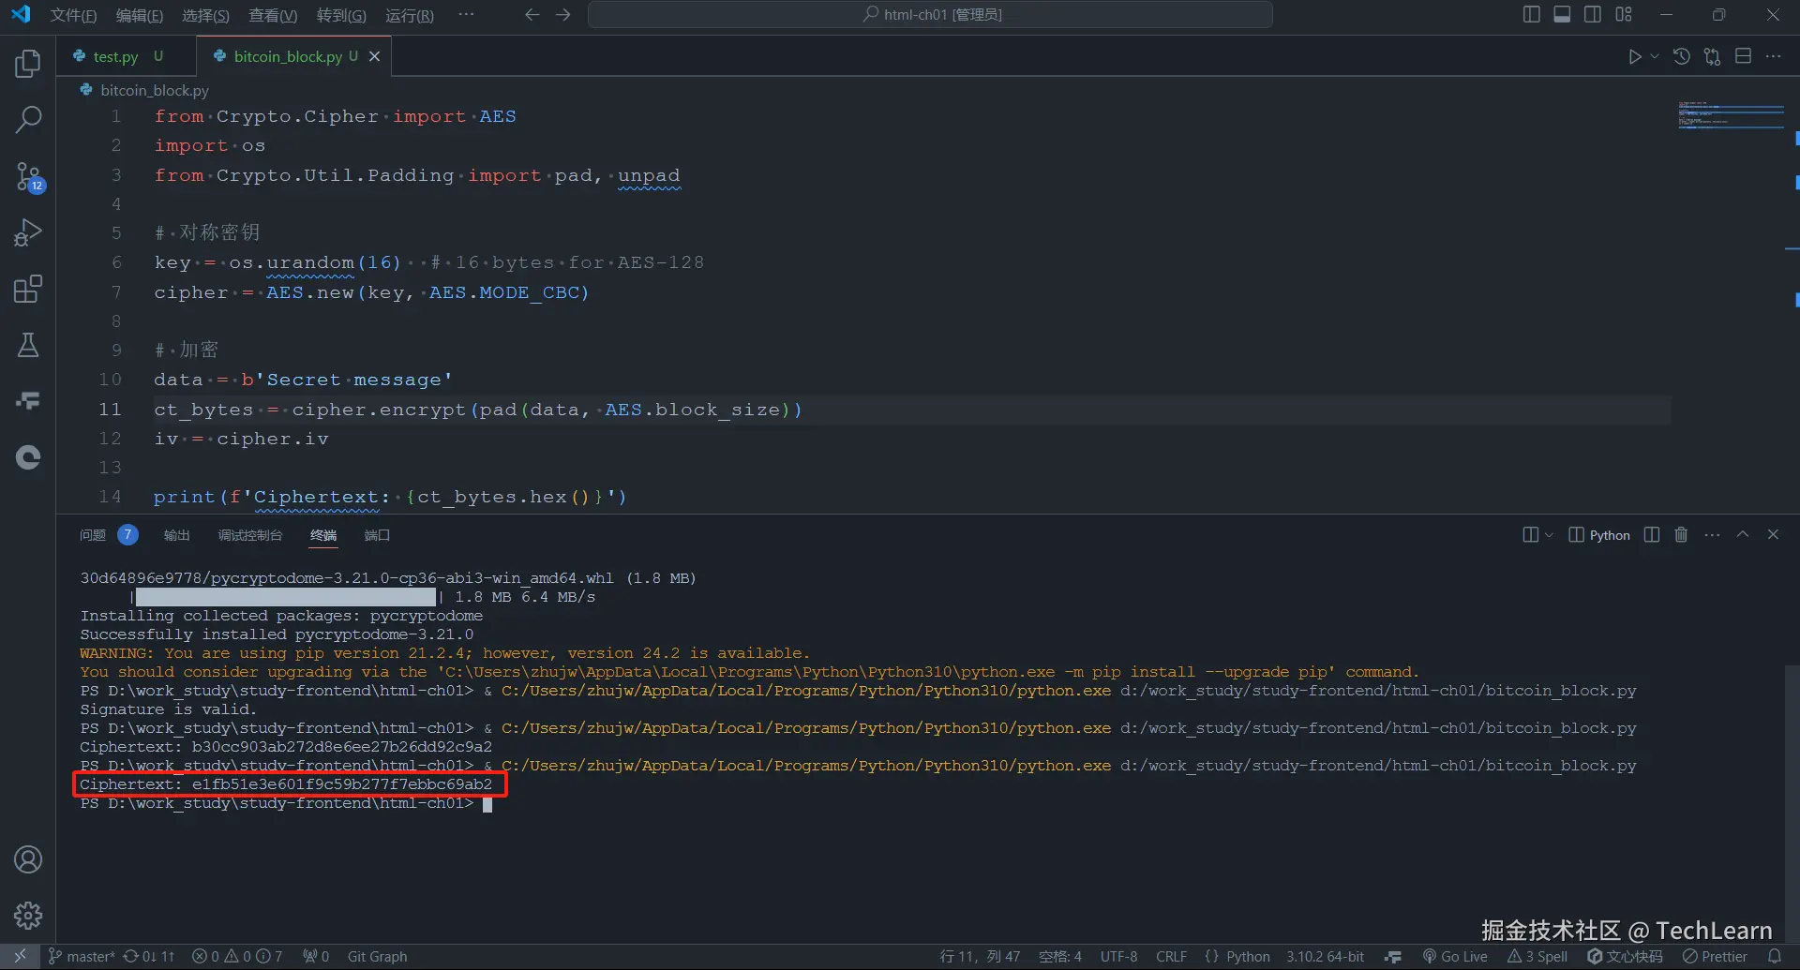Viewport: 1800px width, 970px height.
Task: Open Run and Debug view
Action: pyautogui.click(x=28, y=232)
